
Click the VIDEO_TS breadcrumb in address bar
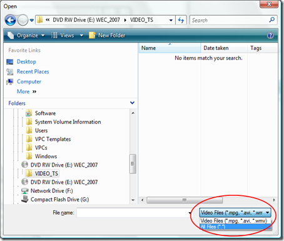pyautogui.click(x=141, y=20)
